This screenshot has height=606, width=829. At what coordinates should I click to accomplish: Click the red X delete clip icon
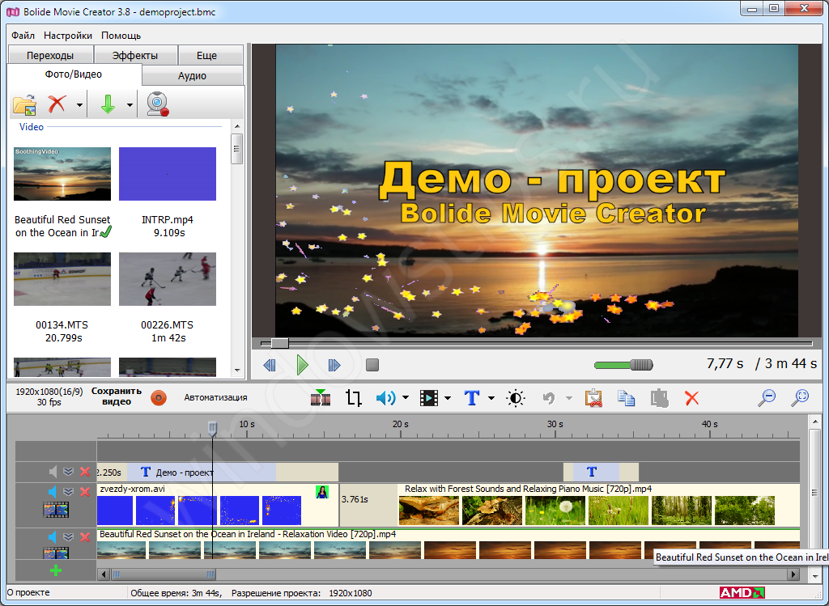691,398
